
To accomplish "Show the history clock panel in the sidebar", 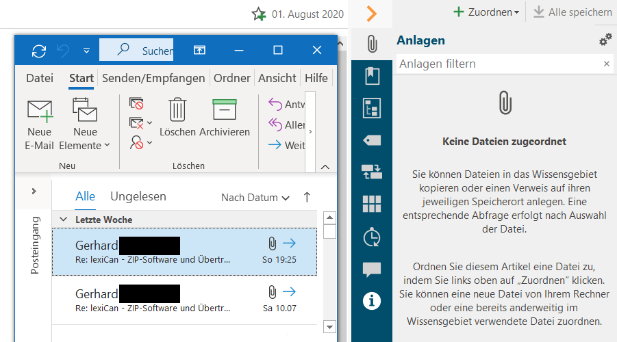I will 371,237.
